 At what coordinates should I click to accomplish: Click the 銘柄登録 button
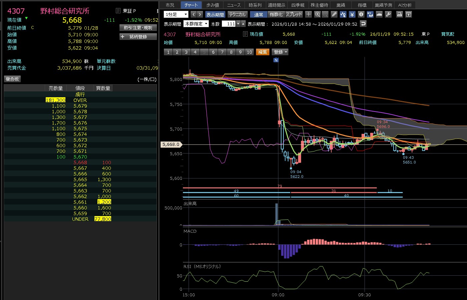(138, 37)
